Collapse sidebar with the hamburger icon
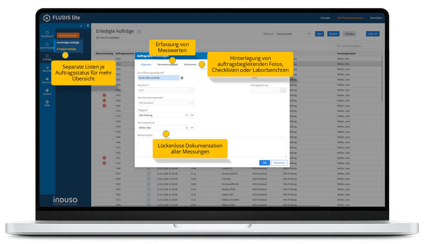Image resolution: width=424 pixels, height=244 pixels. pos(81,26)
